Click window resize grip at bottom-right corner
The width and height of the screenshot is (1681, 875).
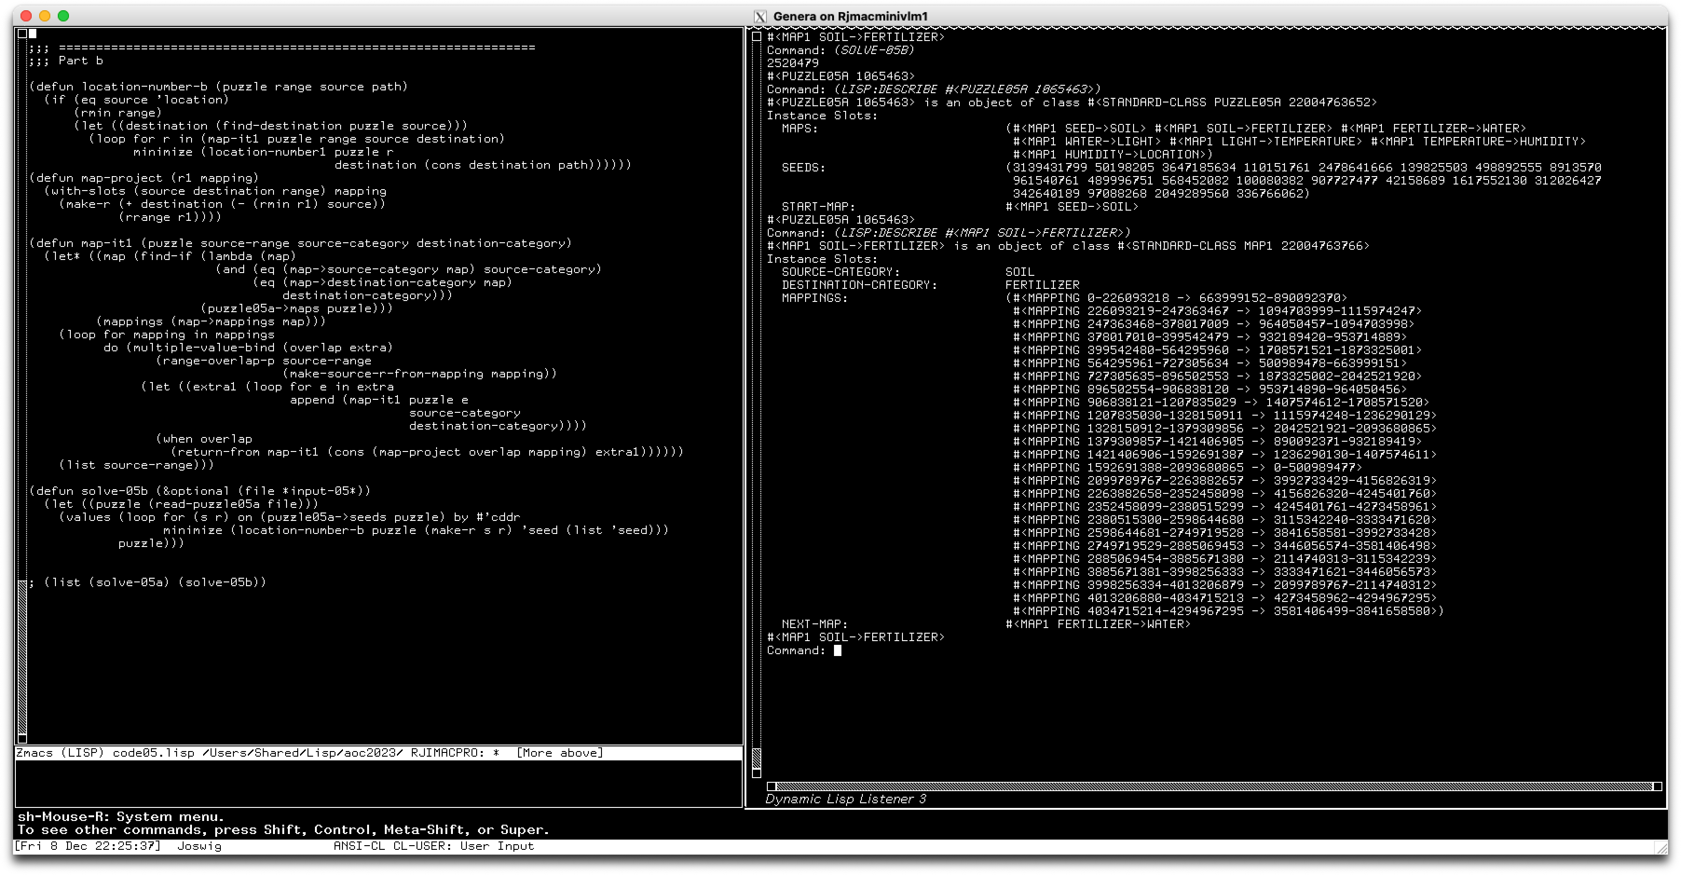1661,848
